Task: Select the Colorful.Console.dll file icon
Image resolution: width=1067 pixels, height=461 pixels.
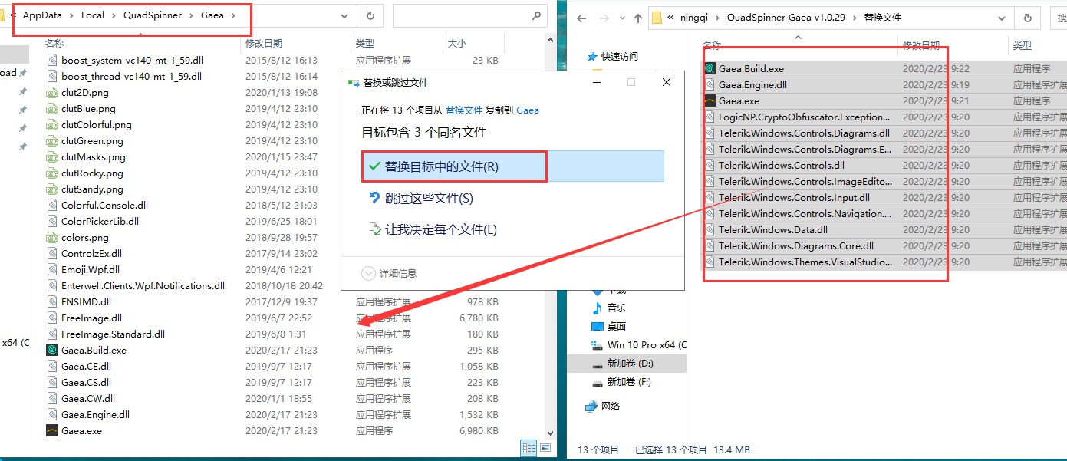Action: pos(52,205)
